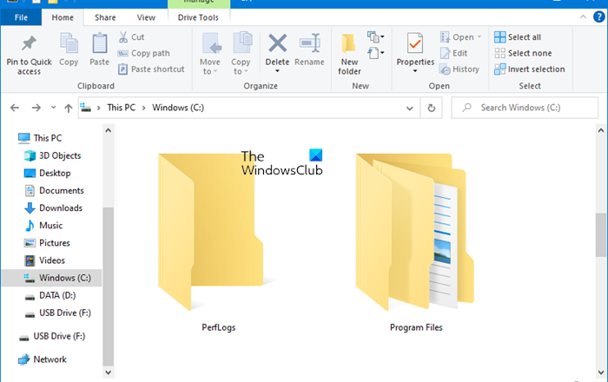Click file list scroll-down arrow
The width and height of the screenshot is (608, 382).
pos(601,372)
